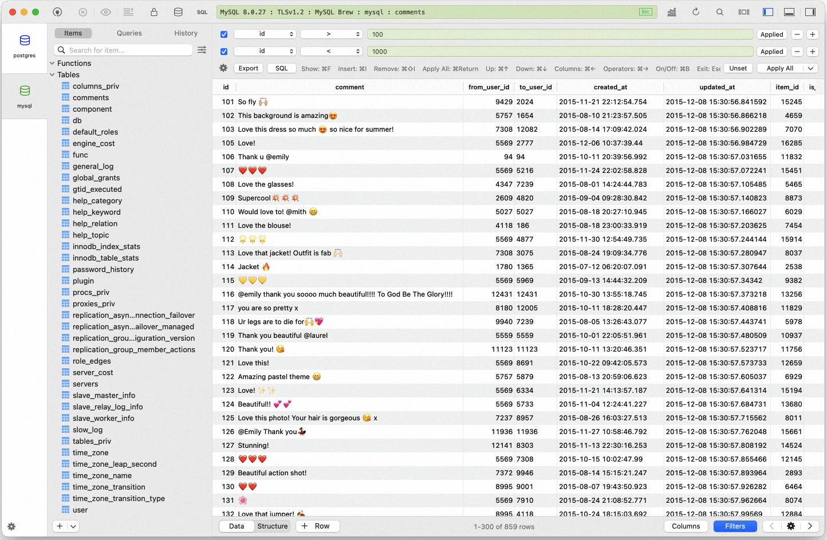Select the slow_log table
The height and width of the screenshot is (540, 827).
[x=88, y=430]
